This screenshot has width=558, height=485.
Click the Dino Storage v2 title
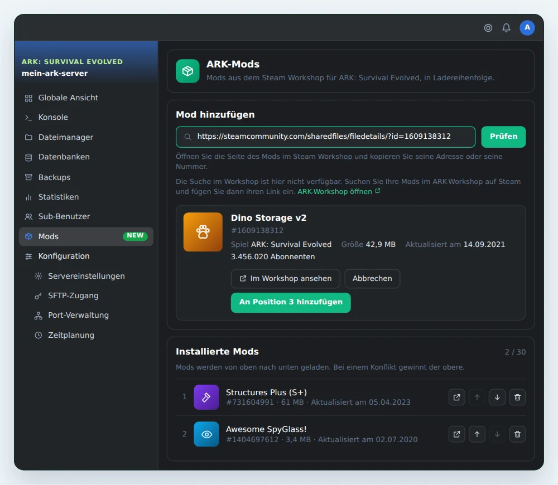coord(269,217)
